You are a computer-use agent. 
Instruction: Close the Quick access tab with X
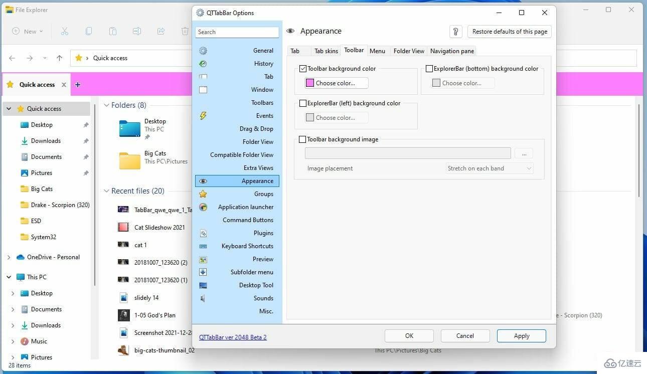[x=64, y=85]
